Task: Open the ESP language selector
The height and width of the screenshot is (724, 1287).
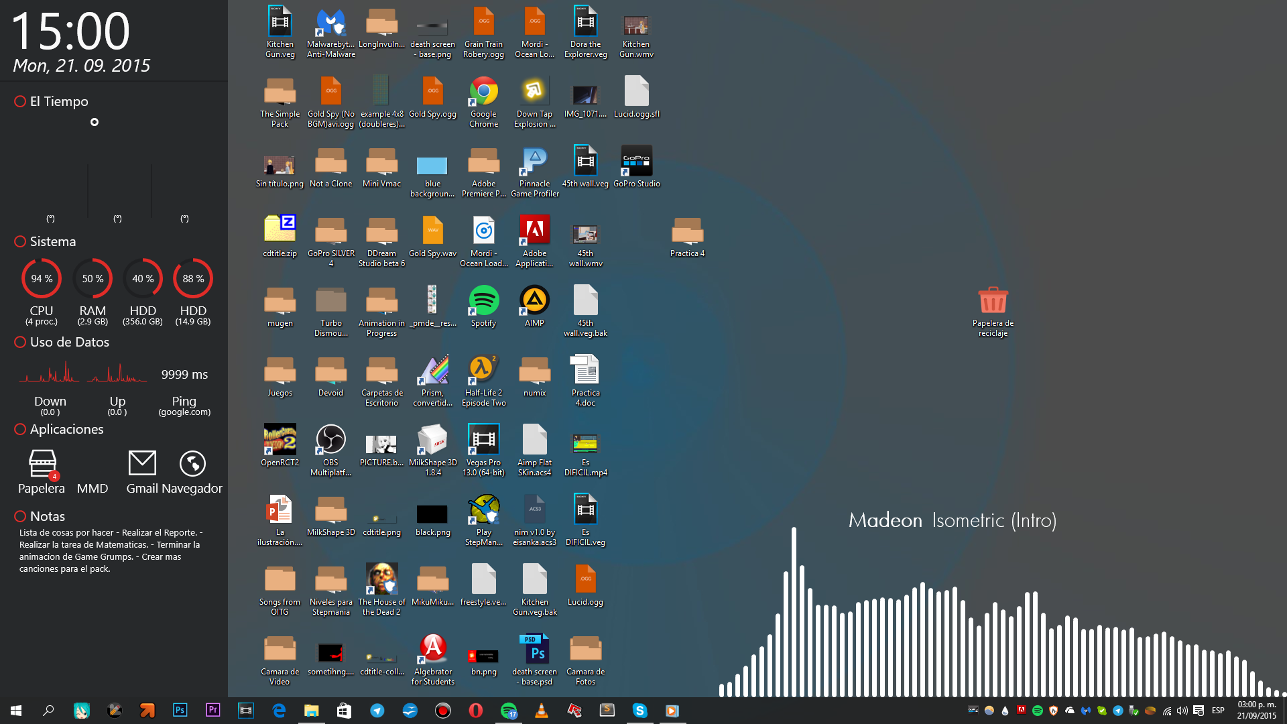Action: [x=1218, y=711]
